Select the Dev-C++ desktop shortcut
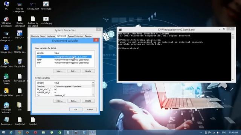Screen dimensions: 241x135 pyautogui.click(x=20, y=34)
